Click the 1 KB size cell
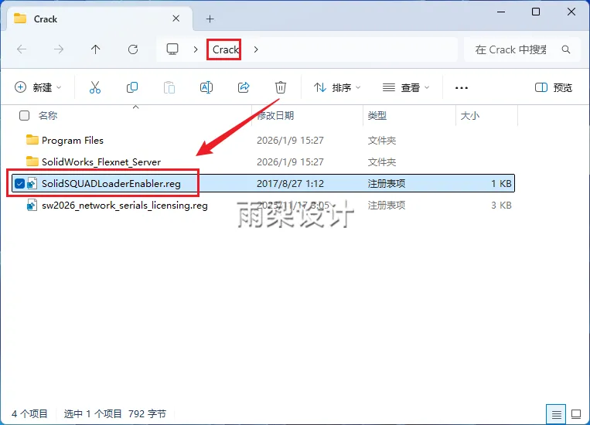Screen dimensions: 590x425 coord(501,184)
